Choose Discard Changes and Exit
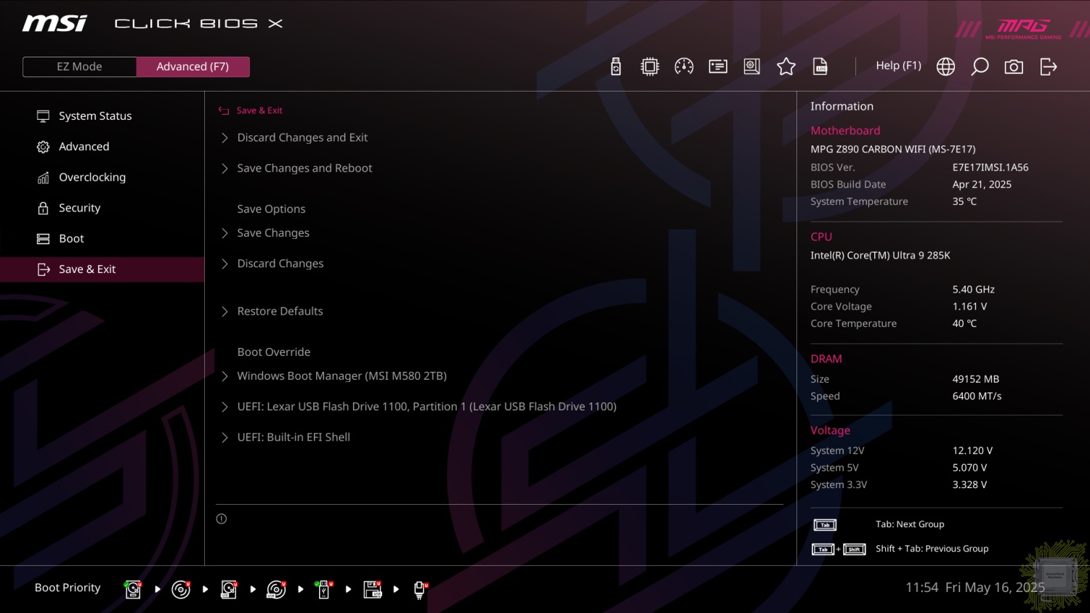The width and height of the screenshot is (1090, 613). pyautogui.click(x=302, y=138)
